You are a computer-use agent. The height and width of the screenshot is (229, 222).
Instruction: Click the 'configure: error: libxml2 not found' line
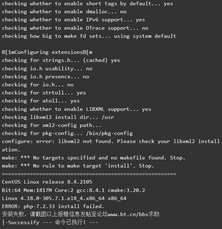click(x=111, y=145)
